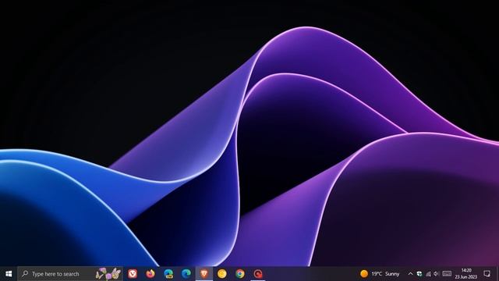Show hidden system tray icons
The image size is (499, 281).
pyautogui.click(x=411, y=274)
